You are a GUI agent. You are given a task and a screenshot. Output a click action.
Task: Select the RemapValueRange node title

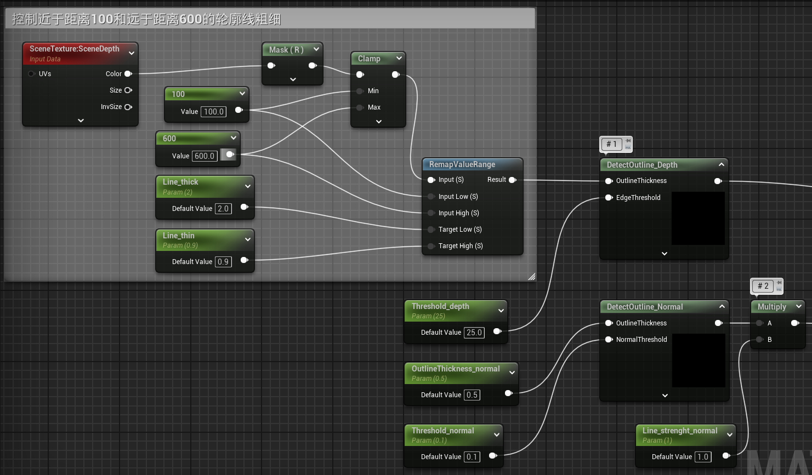click(x=462, y=164)
